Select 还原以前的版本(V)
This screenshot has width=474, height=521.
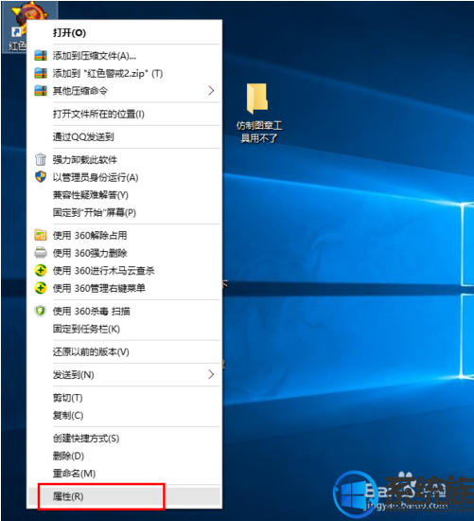tap(124, 351)
